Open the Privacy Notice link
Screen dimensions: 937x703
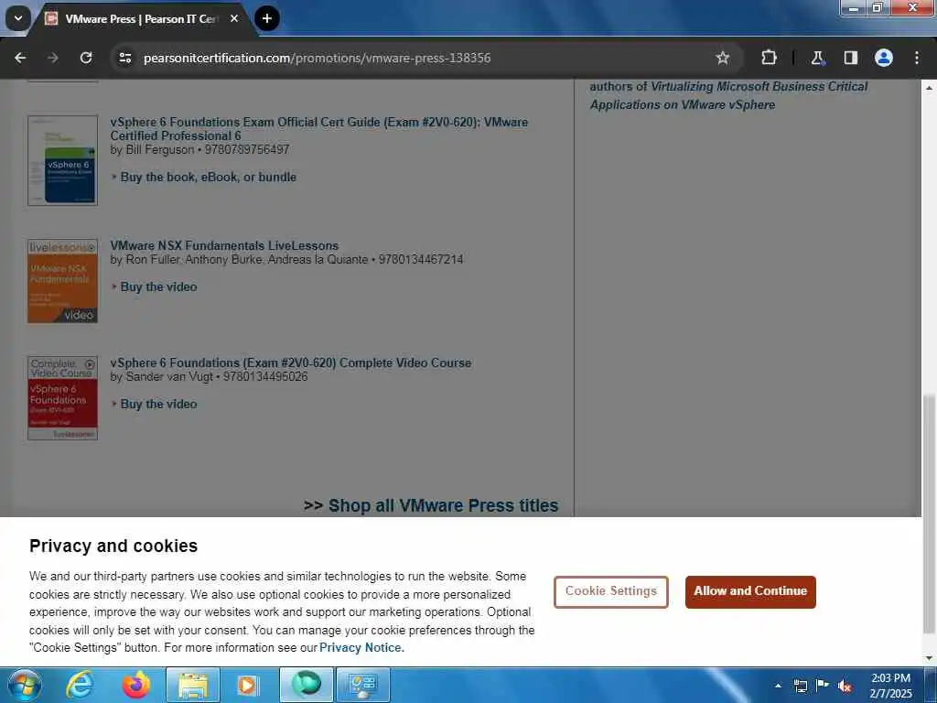361,647
